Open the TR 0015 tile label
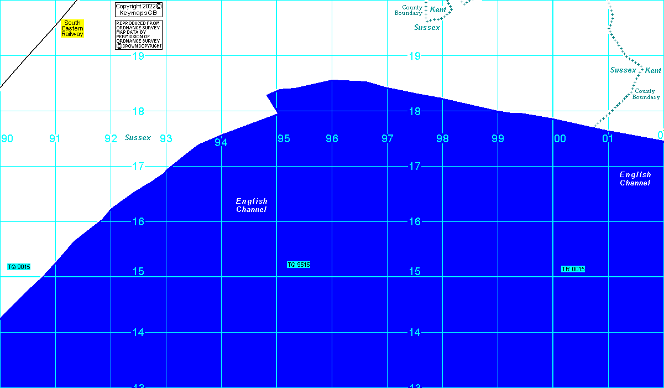The height and width of the screenshot is (388, 664). [573, 269]
